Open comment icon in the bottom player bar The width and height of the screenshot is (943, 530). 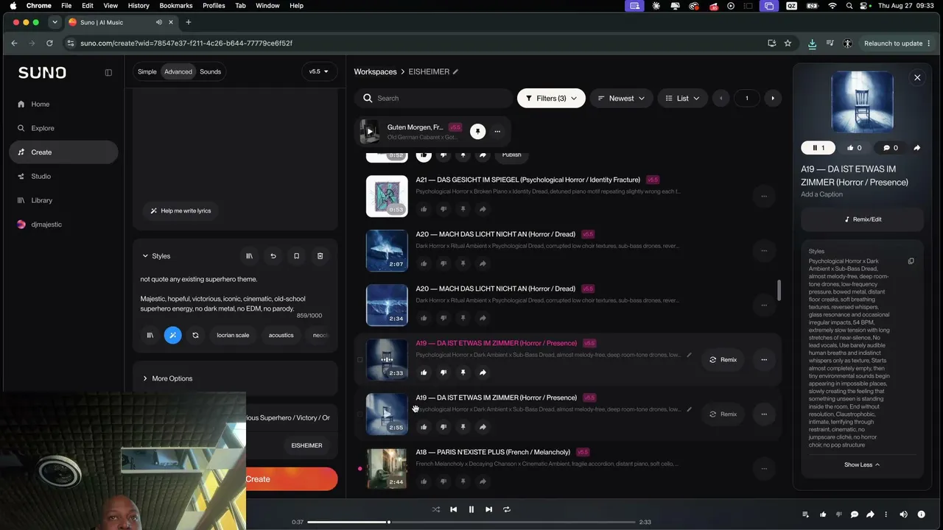pos(855,515)
